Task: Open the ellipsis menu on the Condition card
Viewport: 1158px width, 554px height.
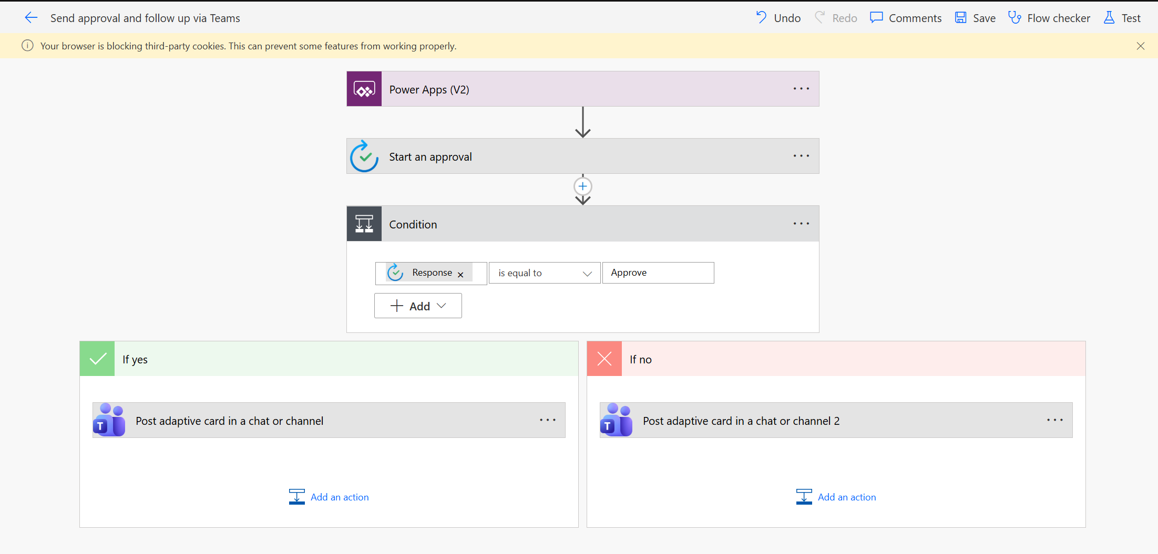Action: (x=801, y=223)
